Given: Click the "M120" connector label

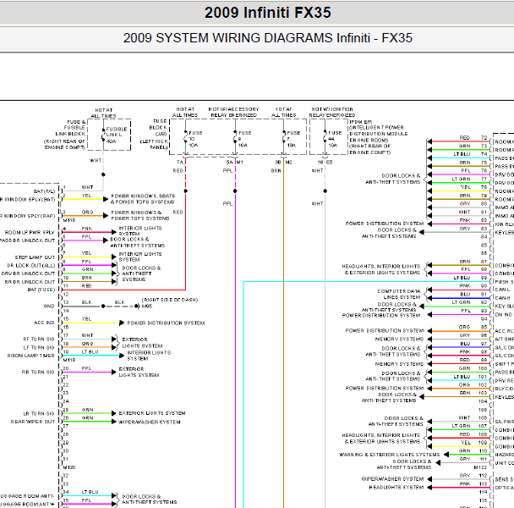Looking at the screenshot, I should tap(69, 467).
